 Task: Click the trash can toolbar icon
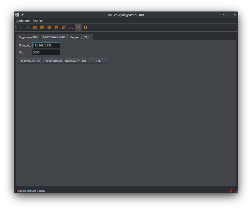coord(57,27)
